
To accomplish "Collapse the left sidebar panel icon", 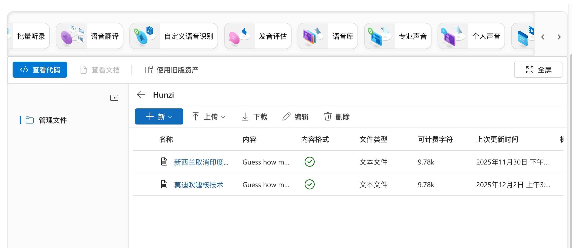I will coord(114,98).
